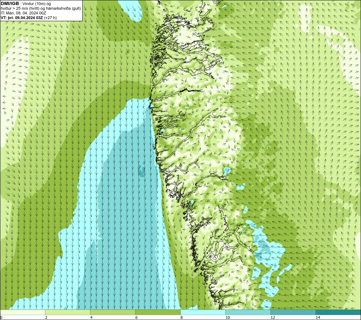Click the 10–12 m/s cyan legend swatch
Viewport: 361px width, 320px height.
[248, 312]
